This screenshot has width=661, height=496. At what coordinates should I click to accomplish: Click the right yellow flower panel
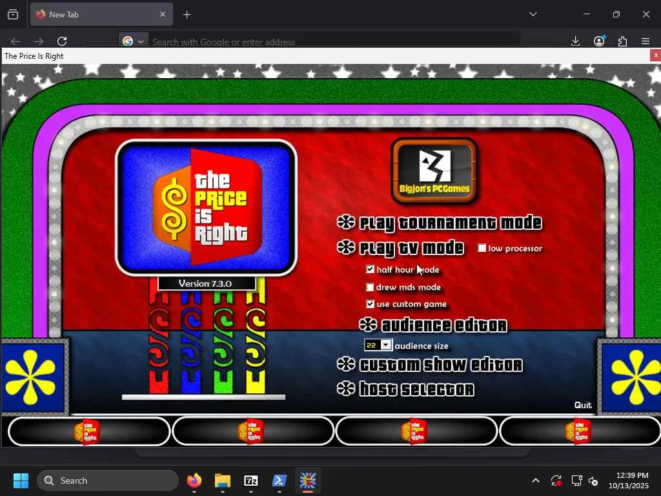pyautogui.click(x=631, y=377)
